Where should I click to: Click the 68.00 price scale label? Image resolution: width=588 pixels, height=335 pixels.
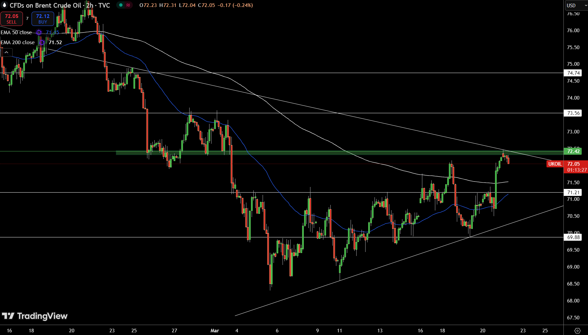pos(573,301)
